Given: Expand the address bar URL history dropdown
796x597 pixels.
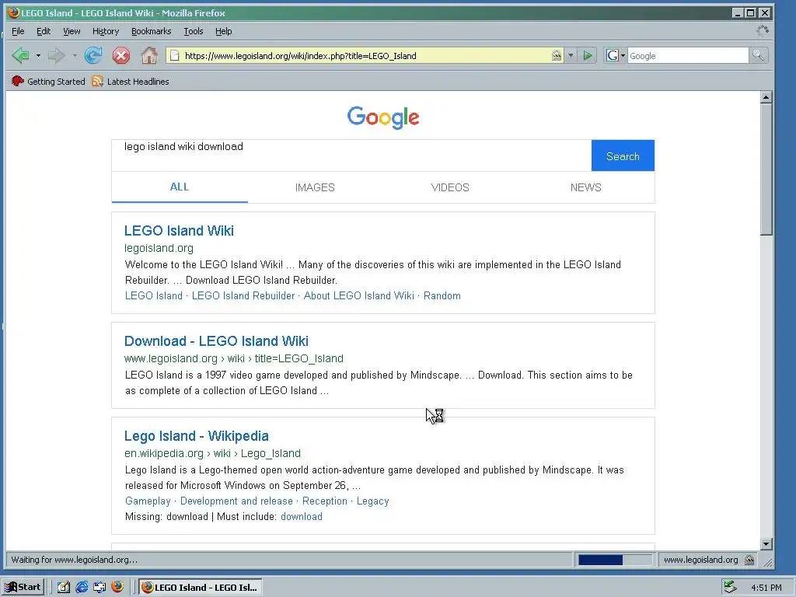Looking at the screenshot, I should point(571,55).
